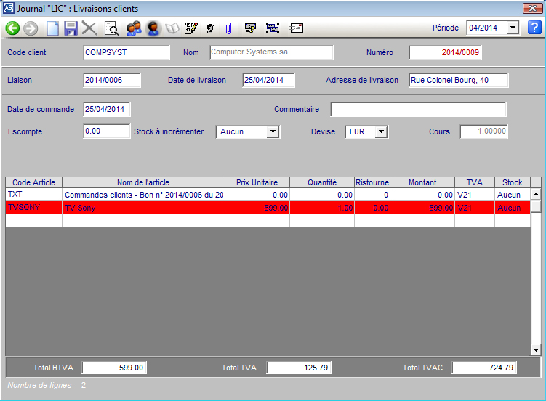The width and height of the screenshot is (546, 401).
Task: Save the delivery with the floppy disk icon
Action: point(71,28)
